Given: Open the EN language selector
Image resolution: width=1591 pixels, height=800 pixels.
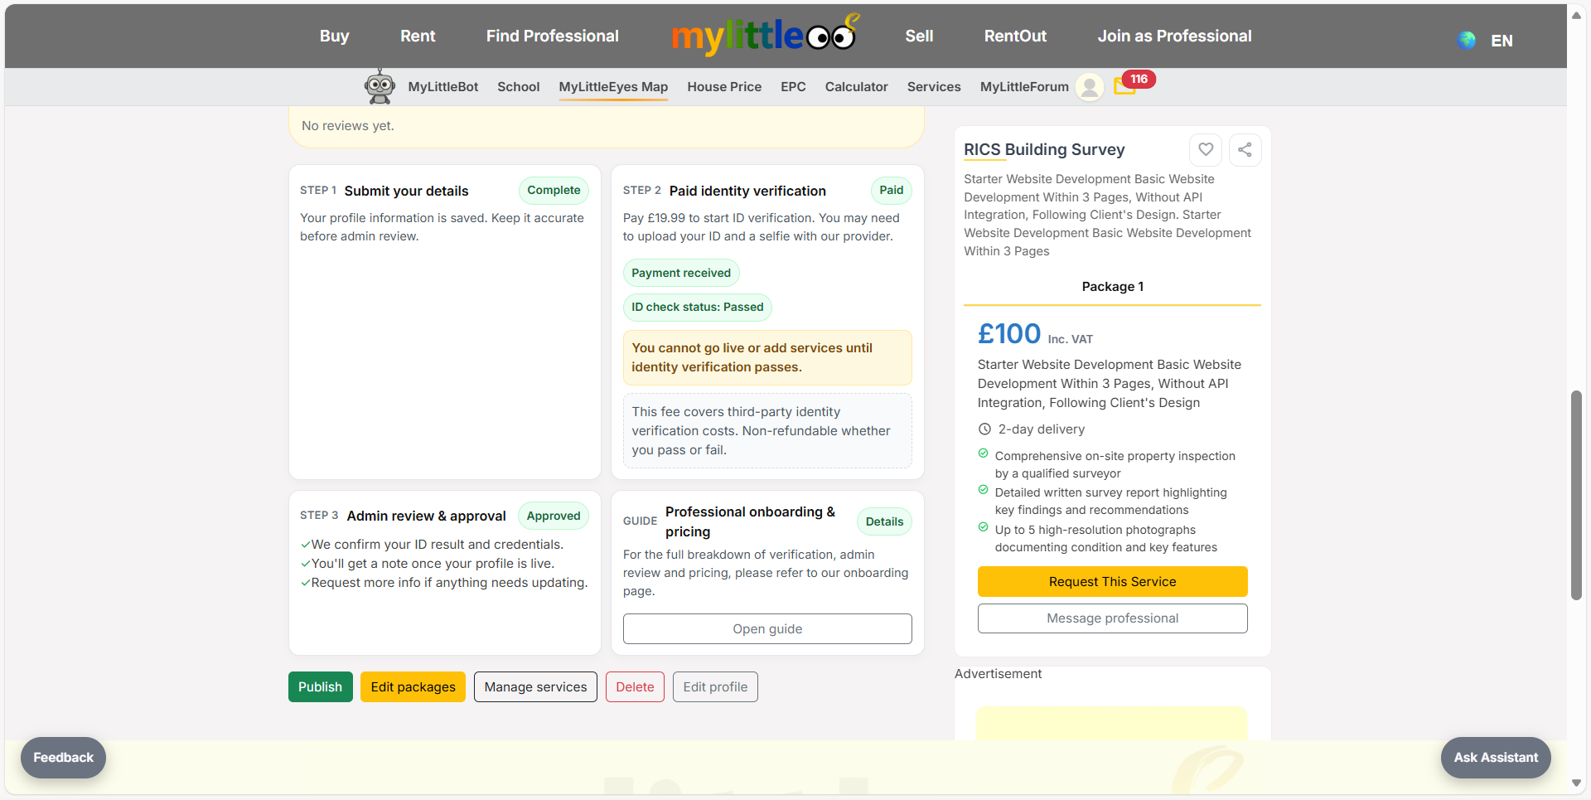Looking at the screenshot, I should click(x=1502, y=40).
